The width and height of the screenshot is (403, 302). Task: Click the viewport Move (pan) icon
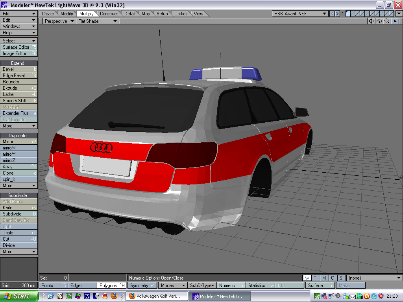[371, 21]
